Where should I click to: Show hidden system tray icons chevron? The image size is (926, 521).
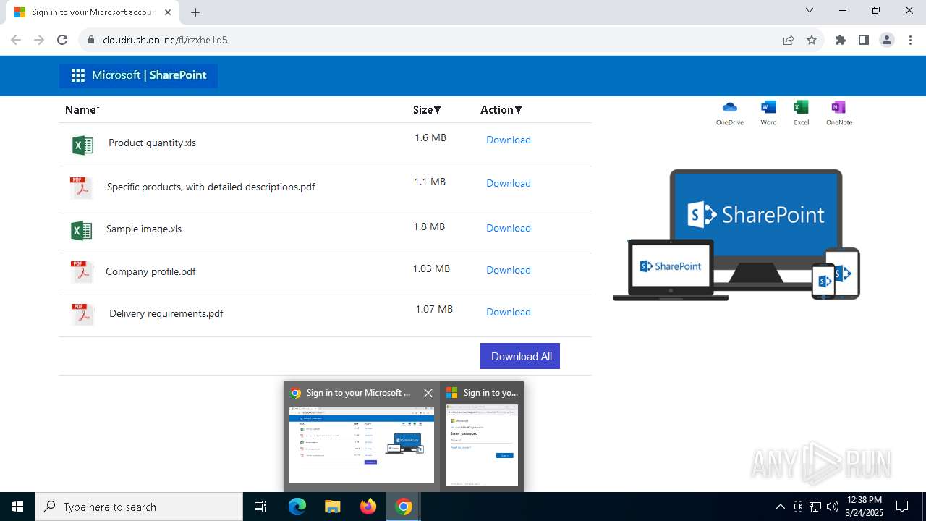tap(780, 507)
